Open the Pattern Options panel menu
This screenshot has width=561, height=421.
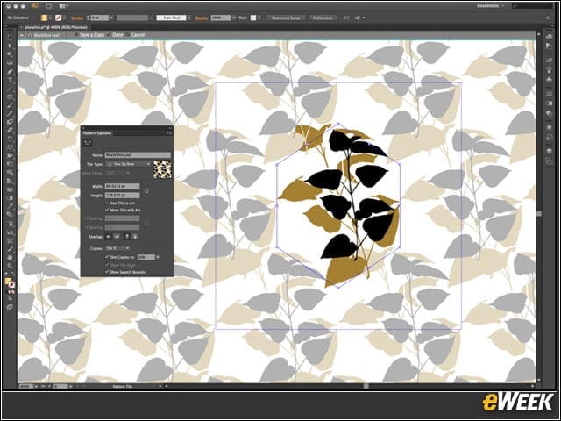point(169,133)
